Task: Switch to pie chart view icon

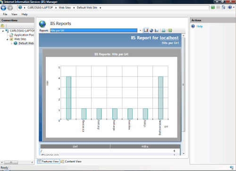Action: pos(152,30)
